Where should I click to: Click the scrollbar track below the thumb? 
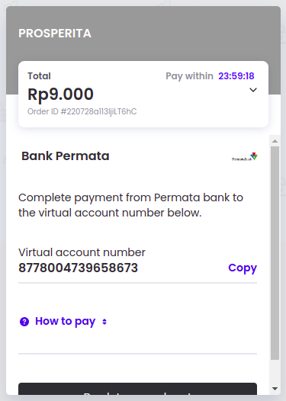pos(275,372)
